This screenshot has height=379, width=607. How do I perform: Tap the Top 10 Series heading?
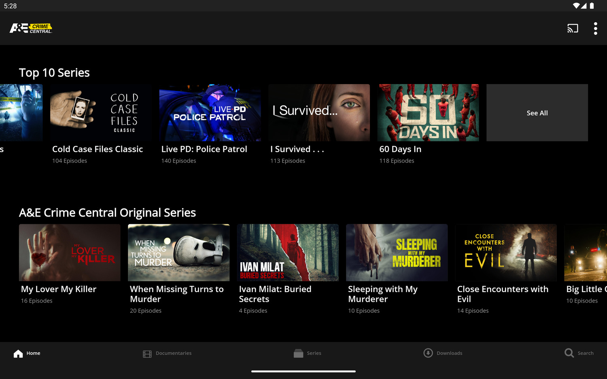[x=54, y=73]
